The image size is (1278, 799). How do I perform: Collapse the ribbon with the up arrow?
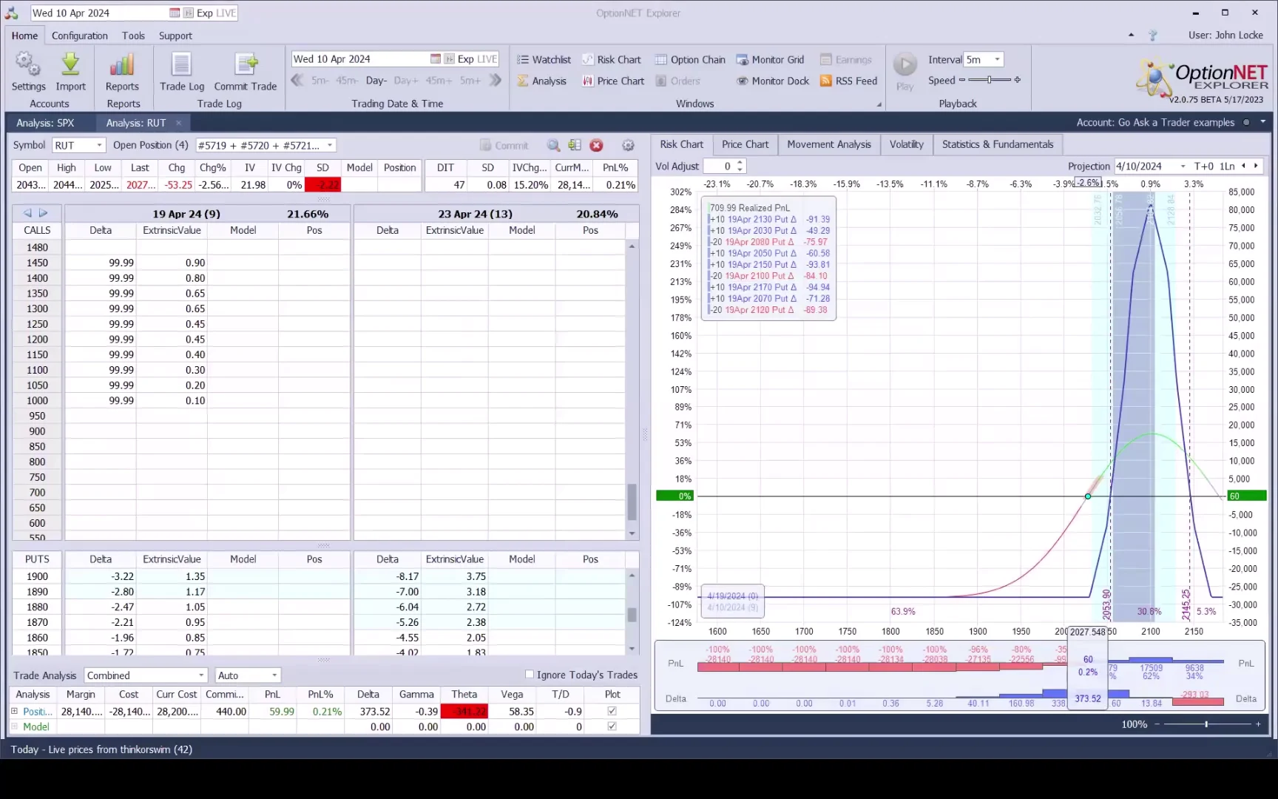click(x=1131, y=36)
